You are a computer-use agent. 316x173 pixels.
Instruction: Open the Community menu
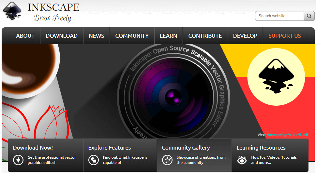[132, 36]
